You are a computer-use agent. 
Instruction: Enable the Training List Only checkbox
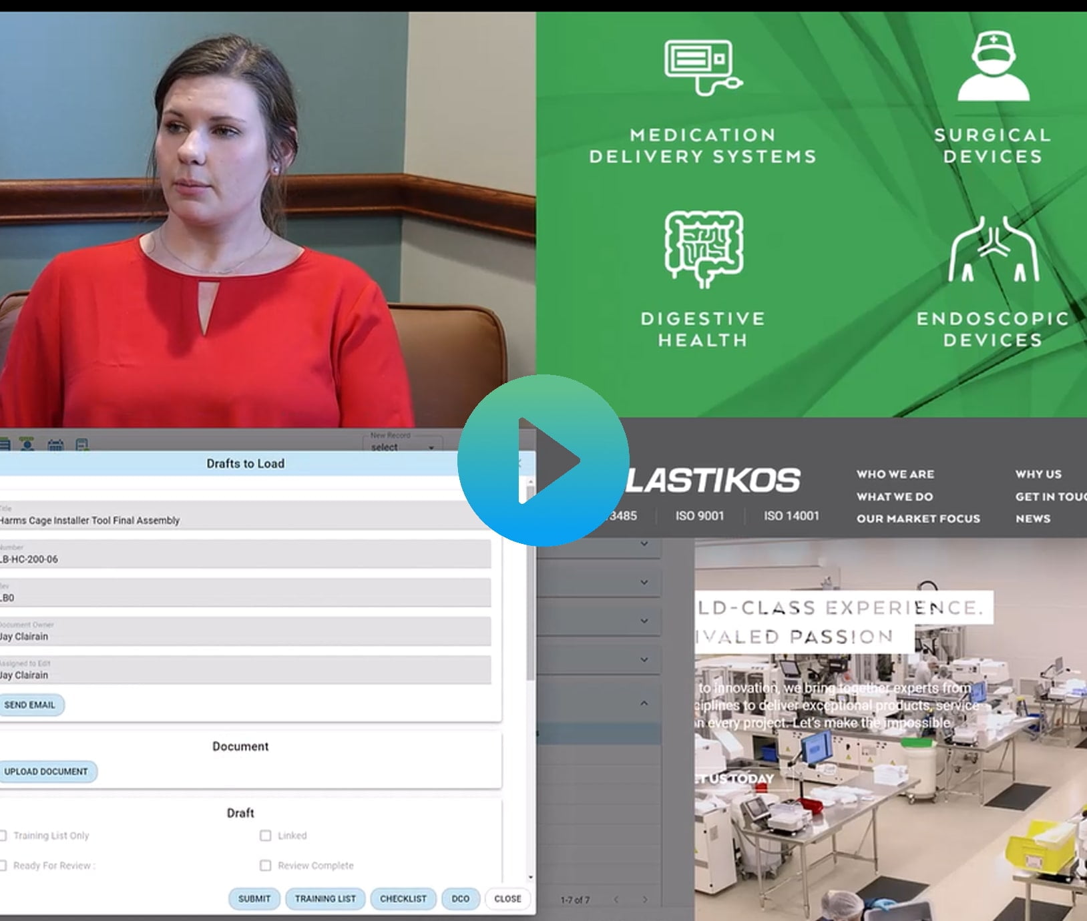tap(3, 836)
